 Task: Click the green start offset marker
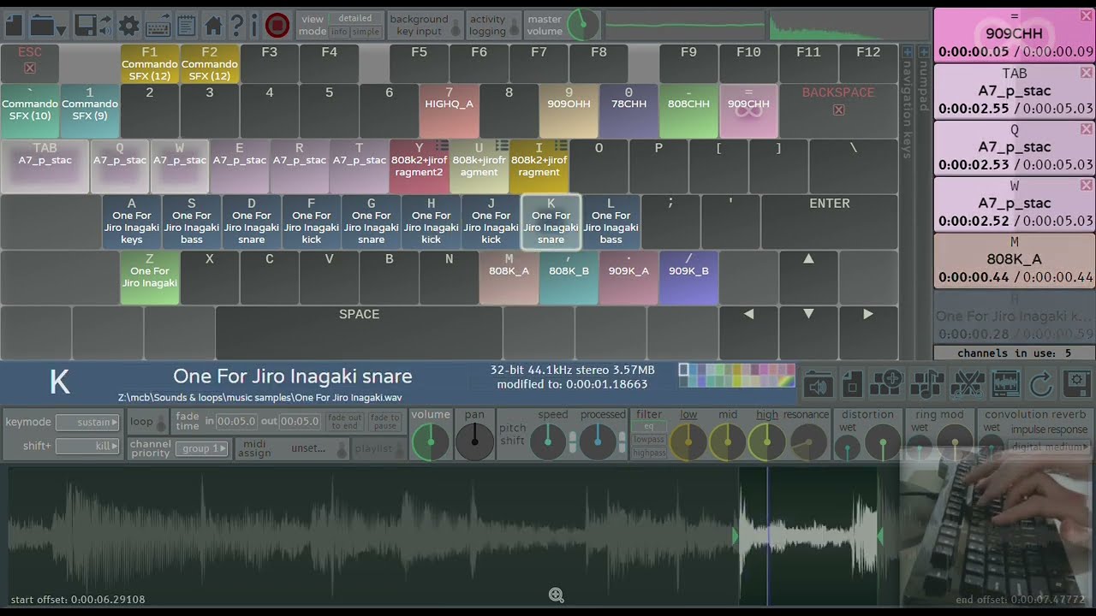coord(736,536)
